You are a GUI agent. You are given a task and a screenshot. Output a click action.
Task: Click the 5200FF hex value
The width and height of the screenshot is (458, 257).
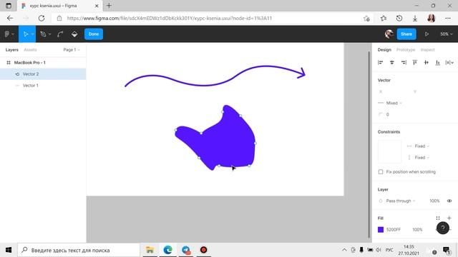click(393, 230)
